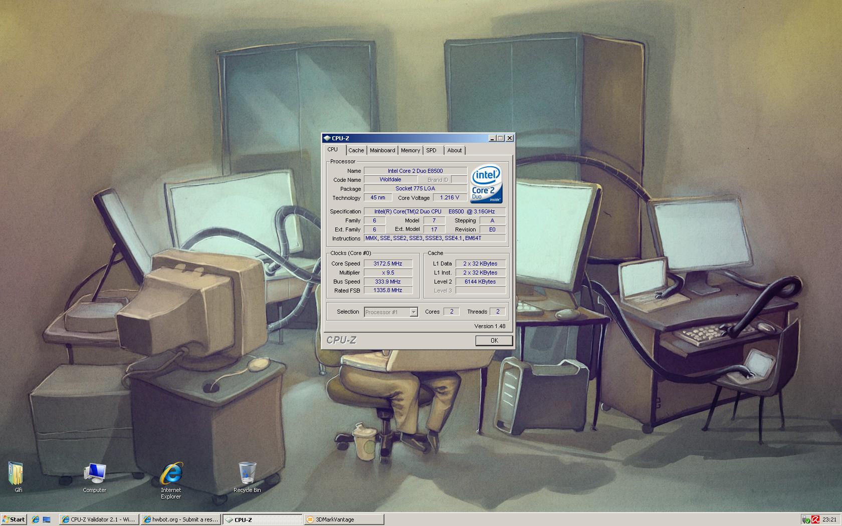Switch to the About tab
Screen dimensions: 842x526
point(455,150)
